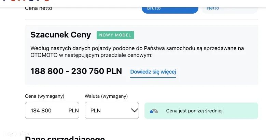This screenshot has width=266, height=140.
Task: Click the Cena price input field
Action: (x=46, y=110)
